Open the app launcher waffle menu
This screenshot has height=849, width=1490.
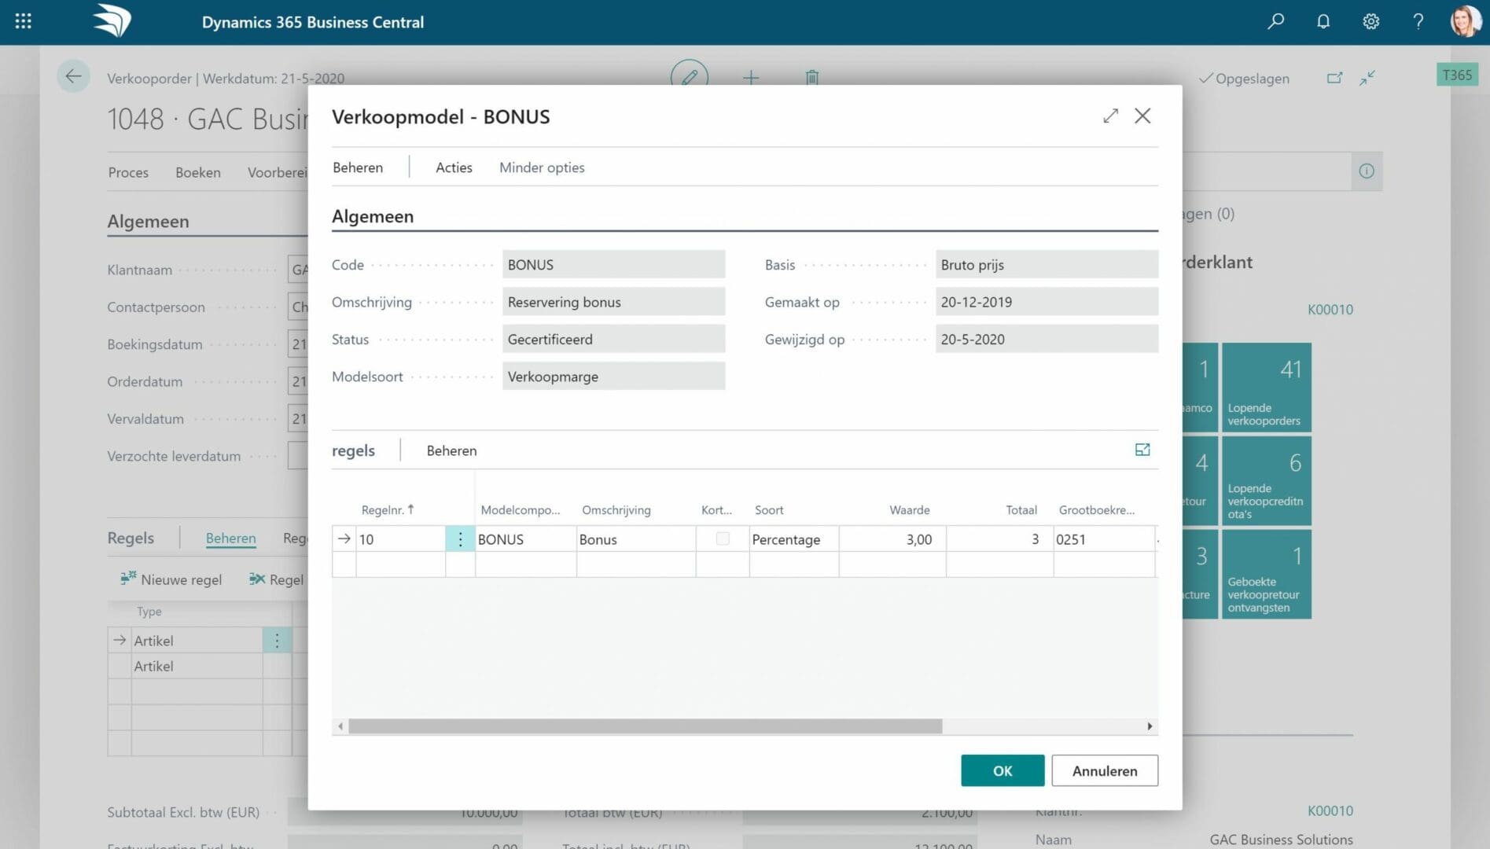point(23,21)
